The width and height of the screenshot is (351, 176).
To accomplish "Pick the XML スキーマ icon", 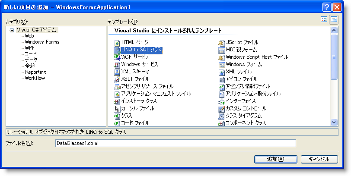I will pos(117,72).
